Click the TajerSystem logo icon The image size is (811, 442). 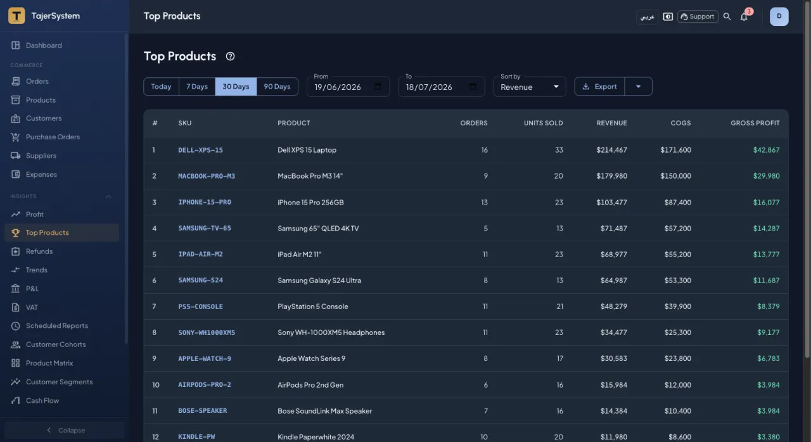click(x=16, y=16)
